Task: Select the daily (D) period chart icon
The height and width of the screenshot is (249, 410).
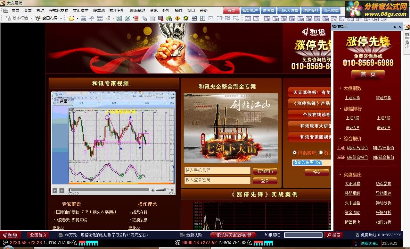Action: tap(325, 19)
